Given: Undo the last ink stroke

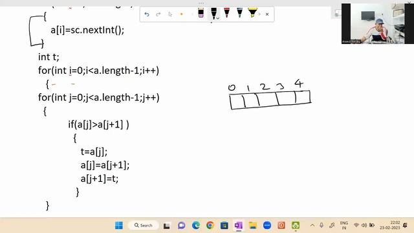Looking at the screenshot, I should tap(147, 14).
